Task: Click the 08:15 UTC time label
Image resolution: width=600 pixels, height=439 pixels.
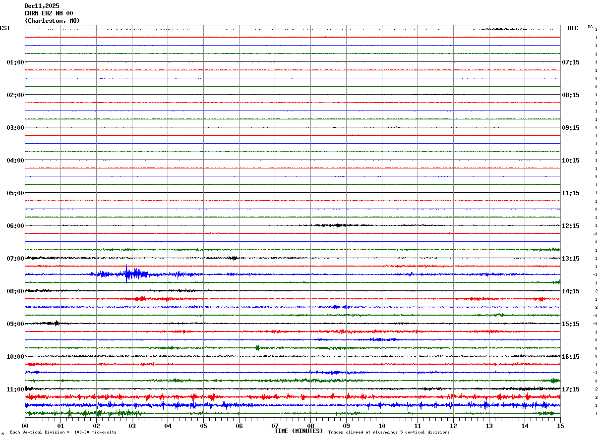Action: pos(571,95)
